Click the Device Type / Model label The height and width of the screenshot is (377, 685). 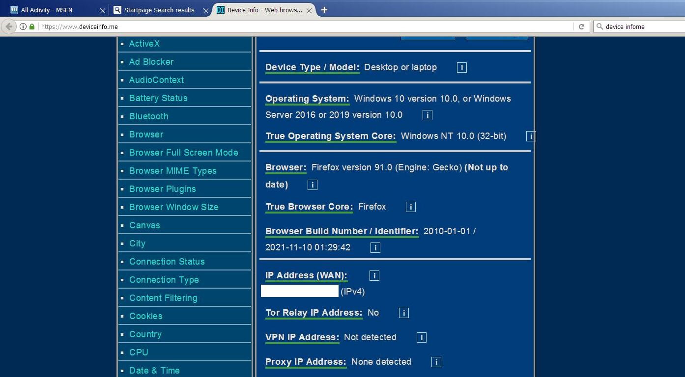tap(313, 68)
